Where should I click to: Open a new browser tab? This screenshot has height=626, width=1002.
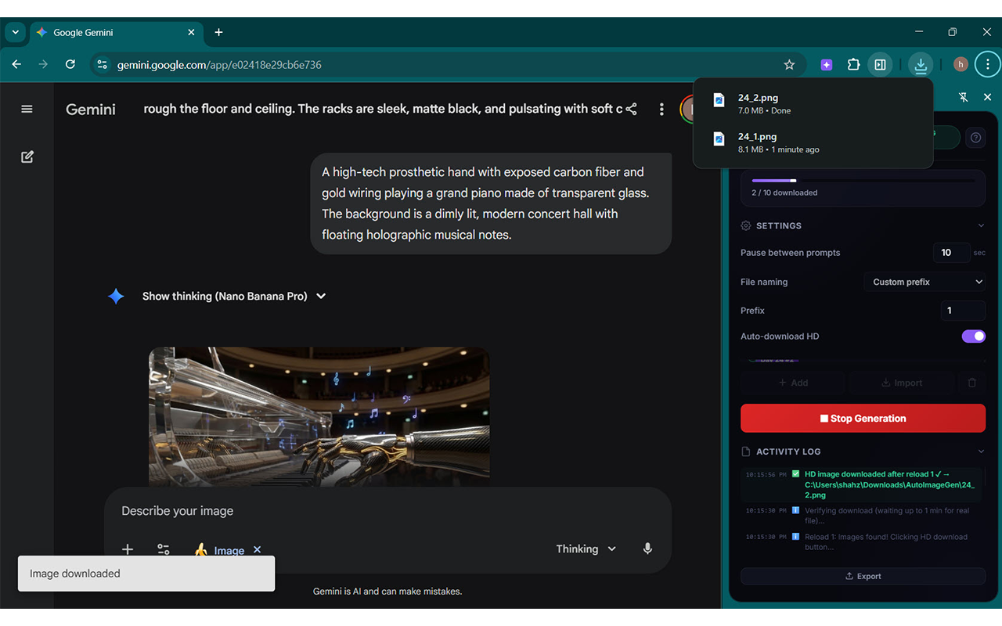coord(218,32)
